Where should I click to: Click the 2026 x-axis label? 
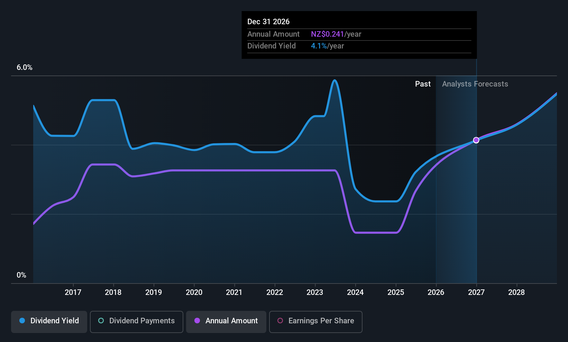coord(436,292)
